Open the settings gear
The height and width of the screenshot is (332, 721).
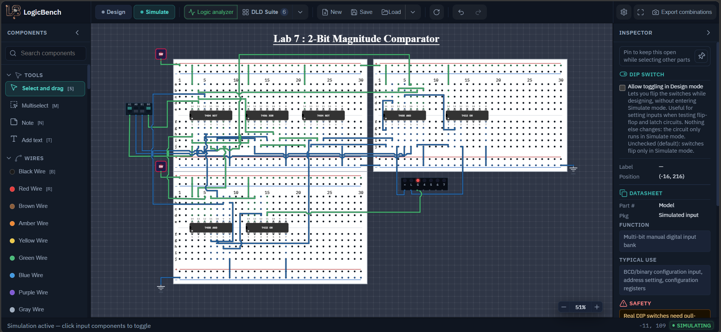[624, 12]
